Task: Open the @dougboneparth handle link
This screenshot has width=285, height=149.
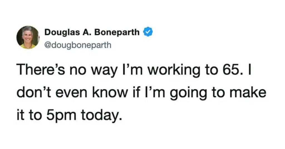Action: (78, 44)
